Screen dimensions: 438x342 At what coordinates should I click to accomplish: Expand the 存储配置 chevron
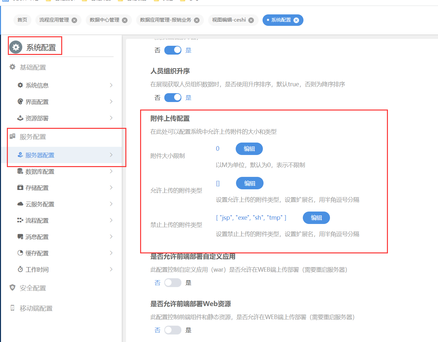click(x=111, y=187)
